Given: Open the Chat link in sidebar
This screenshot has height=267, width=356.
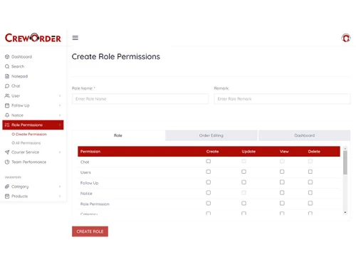Looking at the screenshot, I should (x=16, y=86).
